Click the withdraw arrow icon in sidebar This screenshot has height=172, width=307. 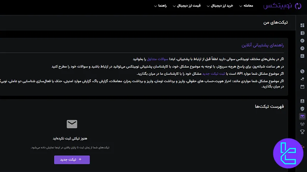click(x=302, y=48)
